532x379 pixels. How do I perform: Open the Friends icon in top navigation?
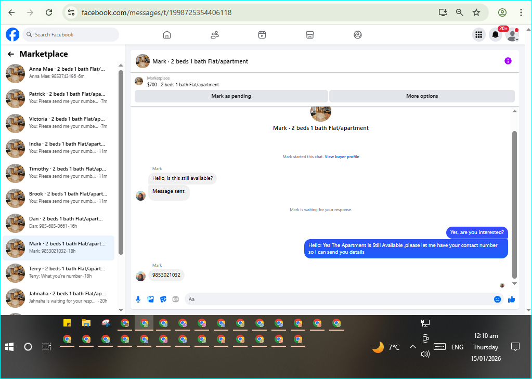tap(215, 35)
